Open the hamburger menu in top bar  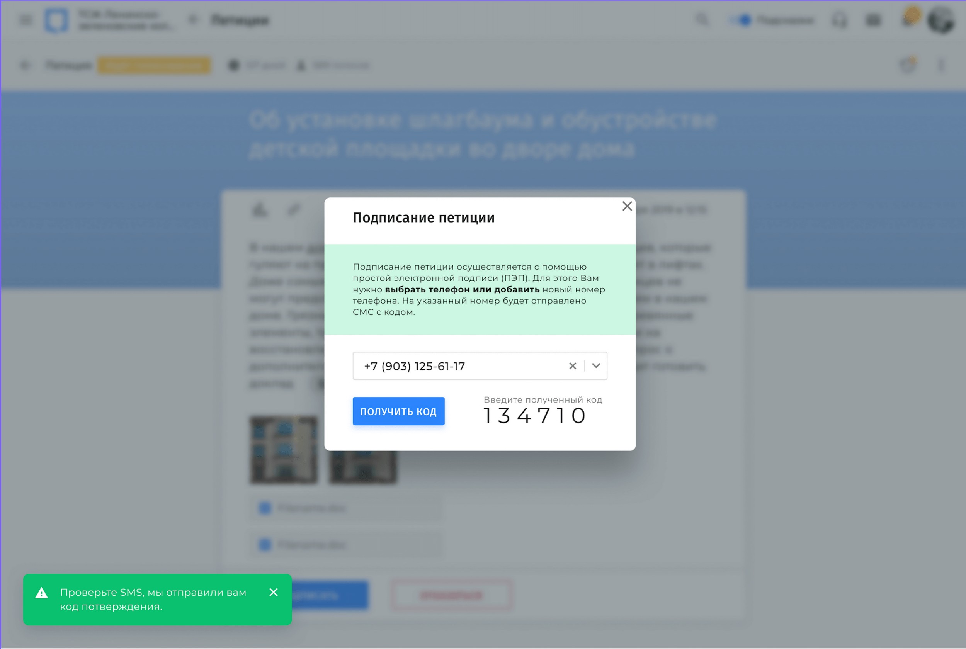coord(26,20)
